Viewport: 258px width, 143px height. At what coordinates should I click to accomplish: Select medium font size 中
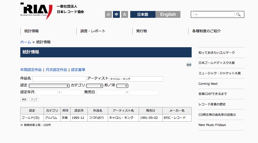116,15
